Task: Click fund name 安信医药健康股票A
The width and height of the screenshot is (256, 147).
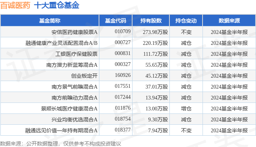Action: pos(75,32)
